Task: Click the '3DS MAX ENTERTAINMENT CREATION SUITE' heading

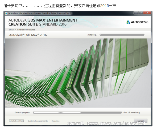Action: pyautogui.click(x=43, y=22)
